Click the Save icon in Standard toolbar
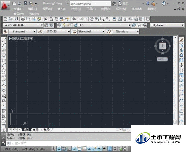The height and width of the screenshot is (152, 186). click(16, 19)
